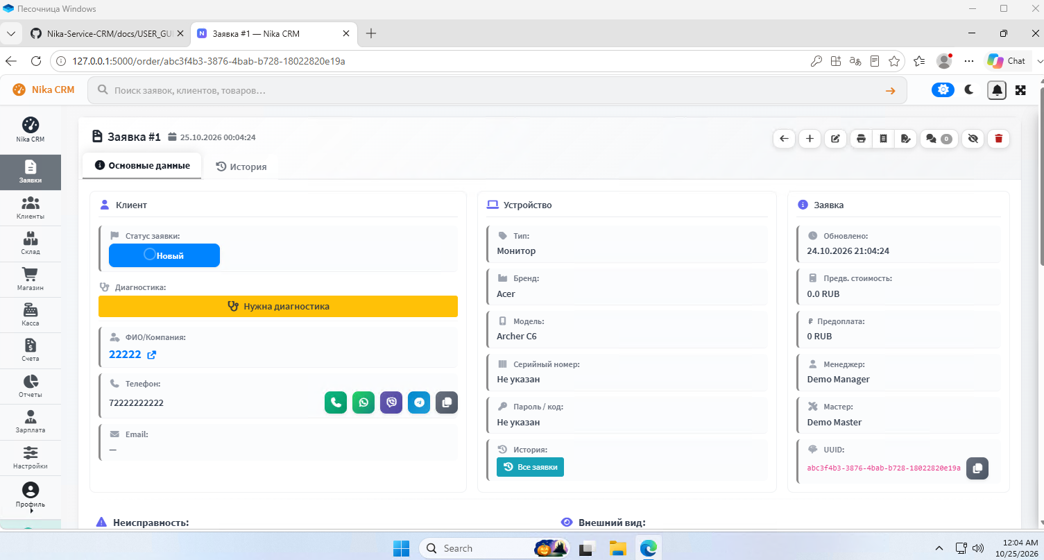Open Настройки in the sidebar
Screen dimensions: 1044x560
[31, 458]
